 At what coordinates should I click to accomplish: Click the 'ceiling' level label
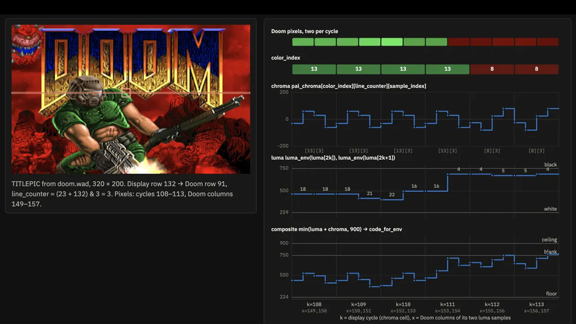point(549,240)
